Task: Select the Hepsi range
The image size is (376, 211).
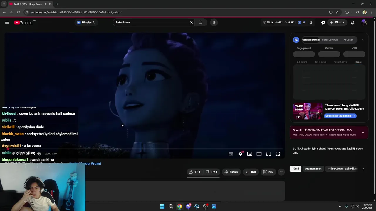Action: [358, 62]
